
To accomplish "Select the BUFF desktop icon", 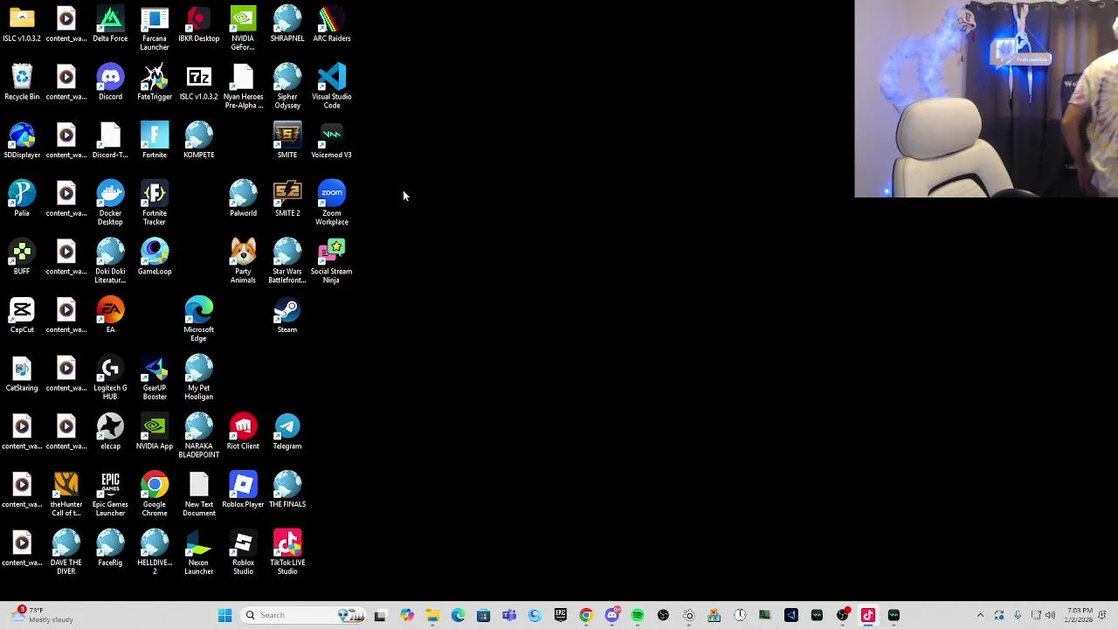I will [22, 258].
